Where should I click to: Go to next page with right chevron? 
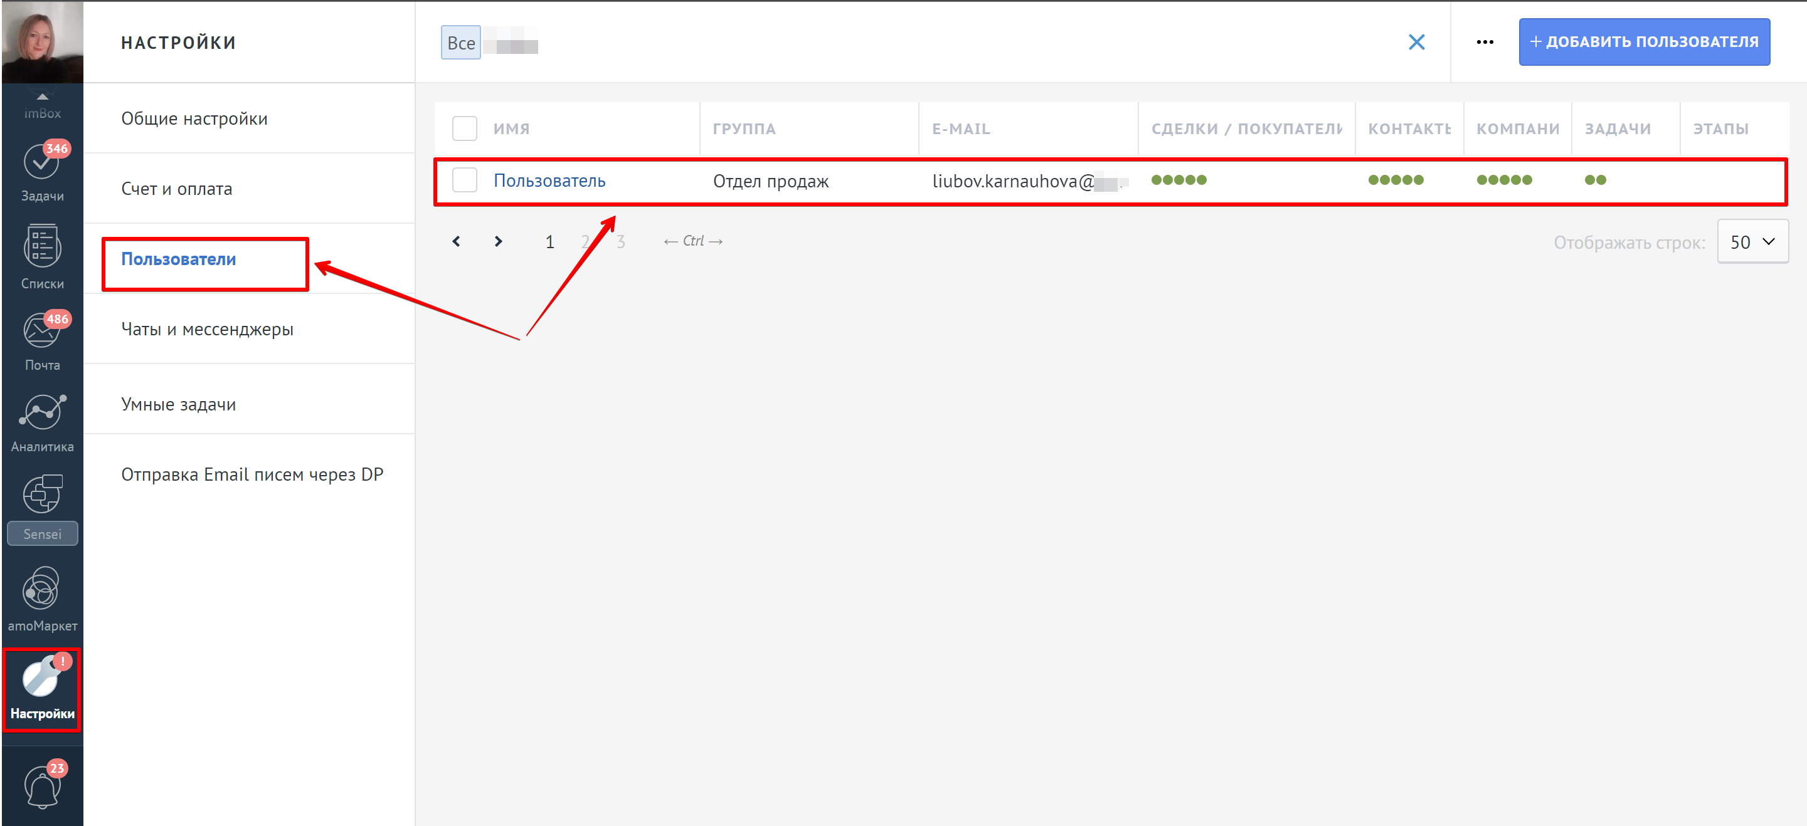pos(498,241)
